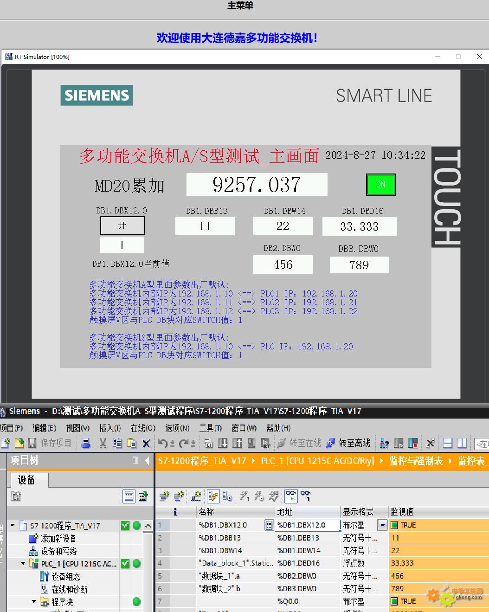Click the 转至离线 go offline button
Image resolution: width=489 pixels, height=612 pixels.
pos(348,443)
